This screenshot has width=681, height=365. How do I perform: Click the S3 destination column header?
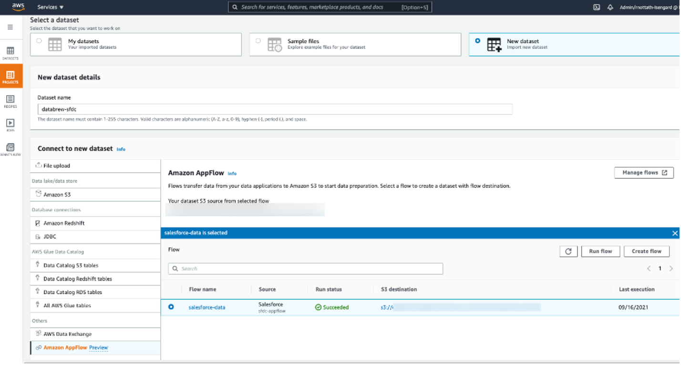(399, 289)
